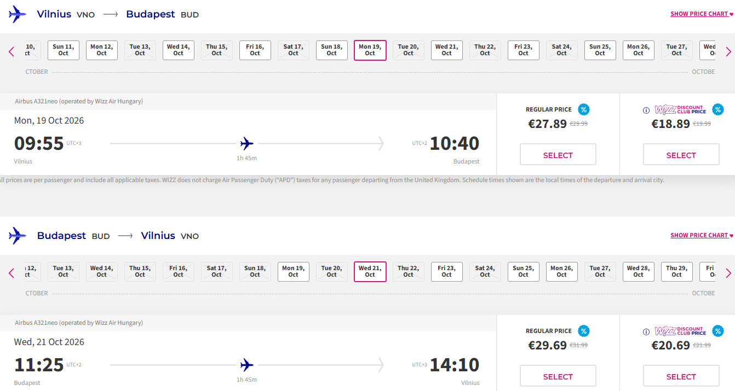Expand Show Price Chart for Vilnius to Budapest
The width and height of the screenshot is (735, 391).
pyautogui.click(x=702, y=14)
